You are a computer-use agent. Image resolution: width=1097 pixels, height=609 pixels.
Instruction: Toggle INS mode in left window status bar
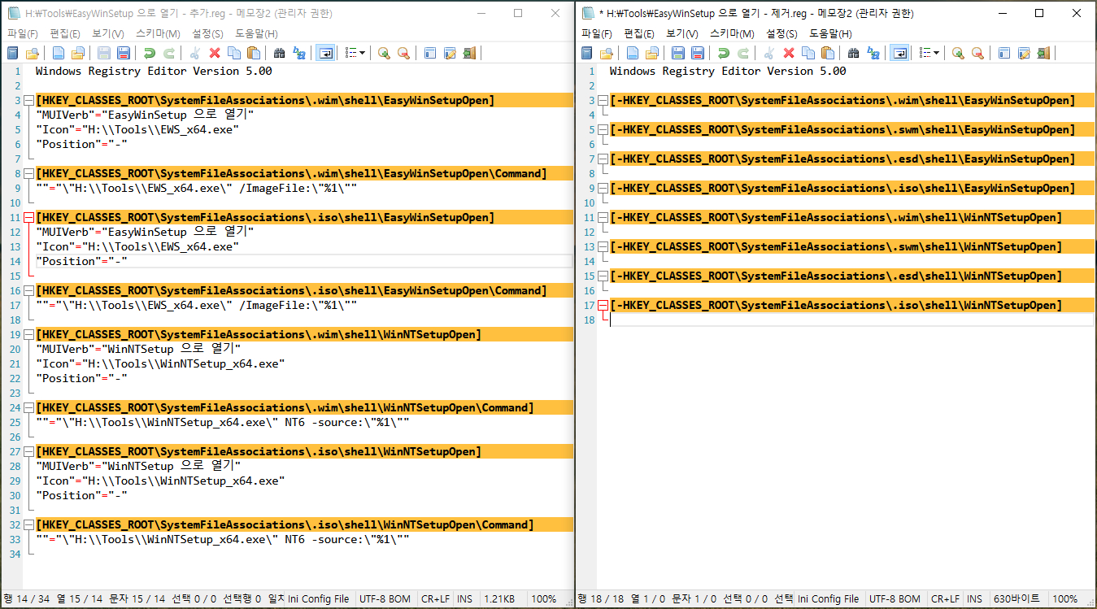464,599
